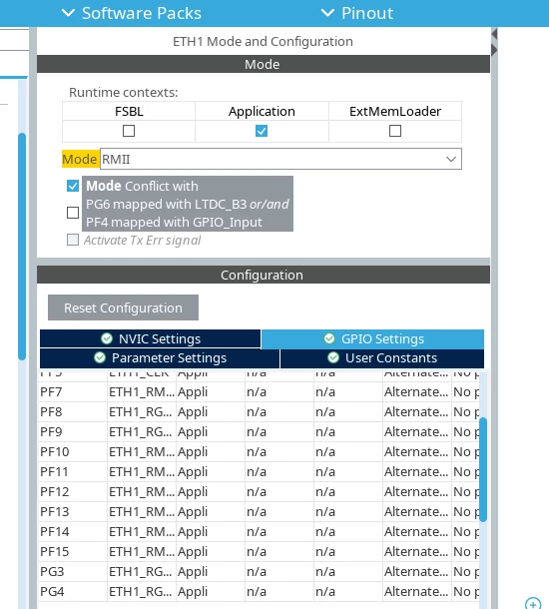Click the ETH1_RG... signal cell for PF8
Image resolution: width=549 pixels, height=609 pixels.
point(142,411)
